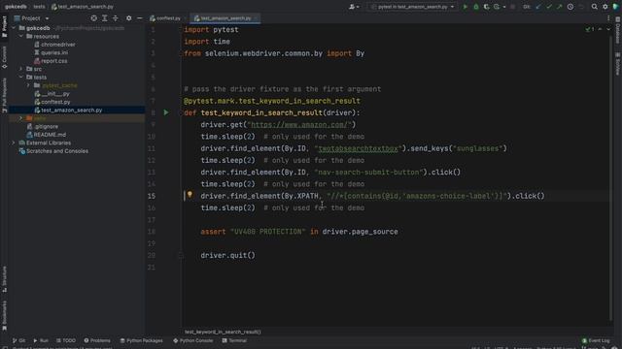The width and height of the screenshot is (622, 349).
Task: Expand the src folder
Action: [x=21, y=69]
